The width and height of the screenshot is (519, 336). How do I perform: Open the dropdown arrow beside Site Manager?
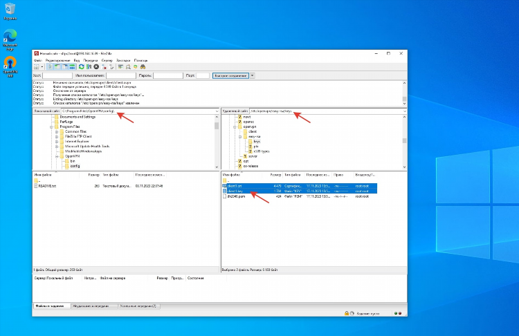(x=42, y=67)
